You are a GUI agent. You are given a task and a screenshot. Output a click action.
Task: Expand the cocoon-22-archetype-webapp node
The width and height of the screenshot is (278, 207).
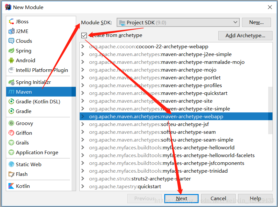83,46
